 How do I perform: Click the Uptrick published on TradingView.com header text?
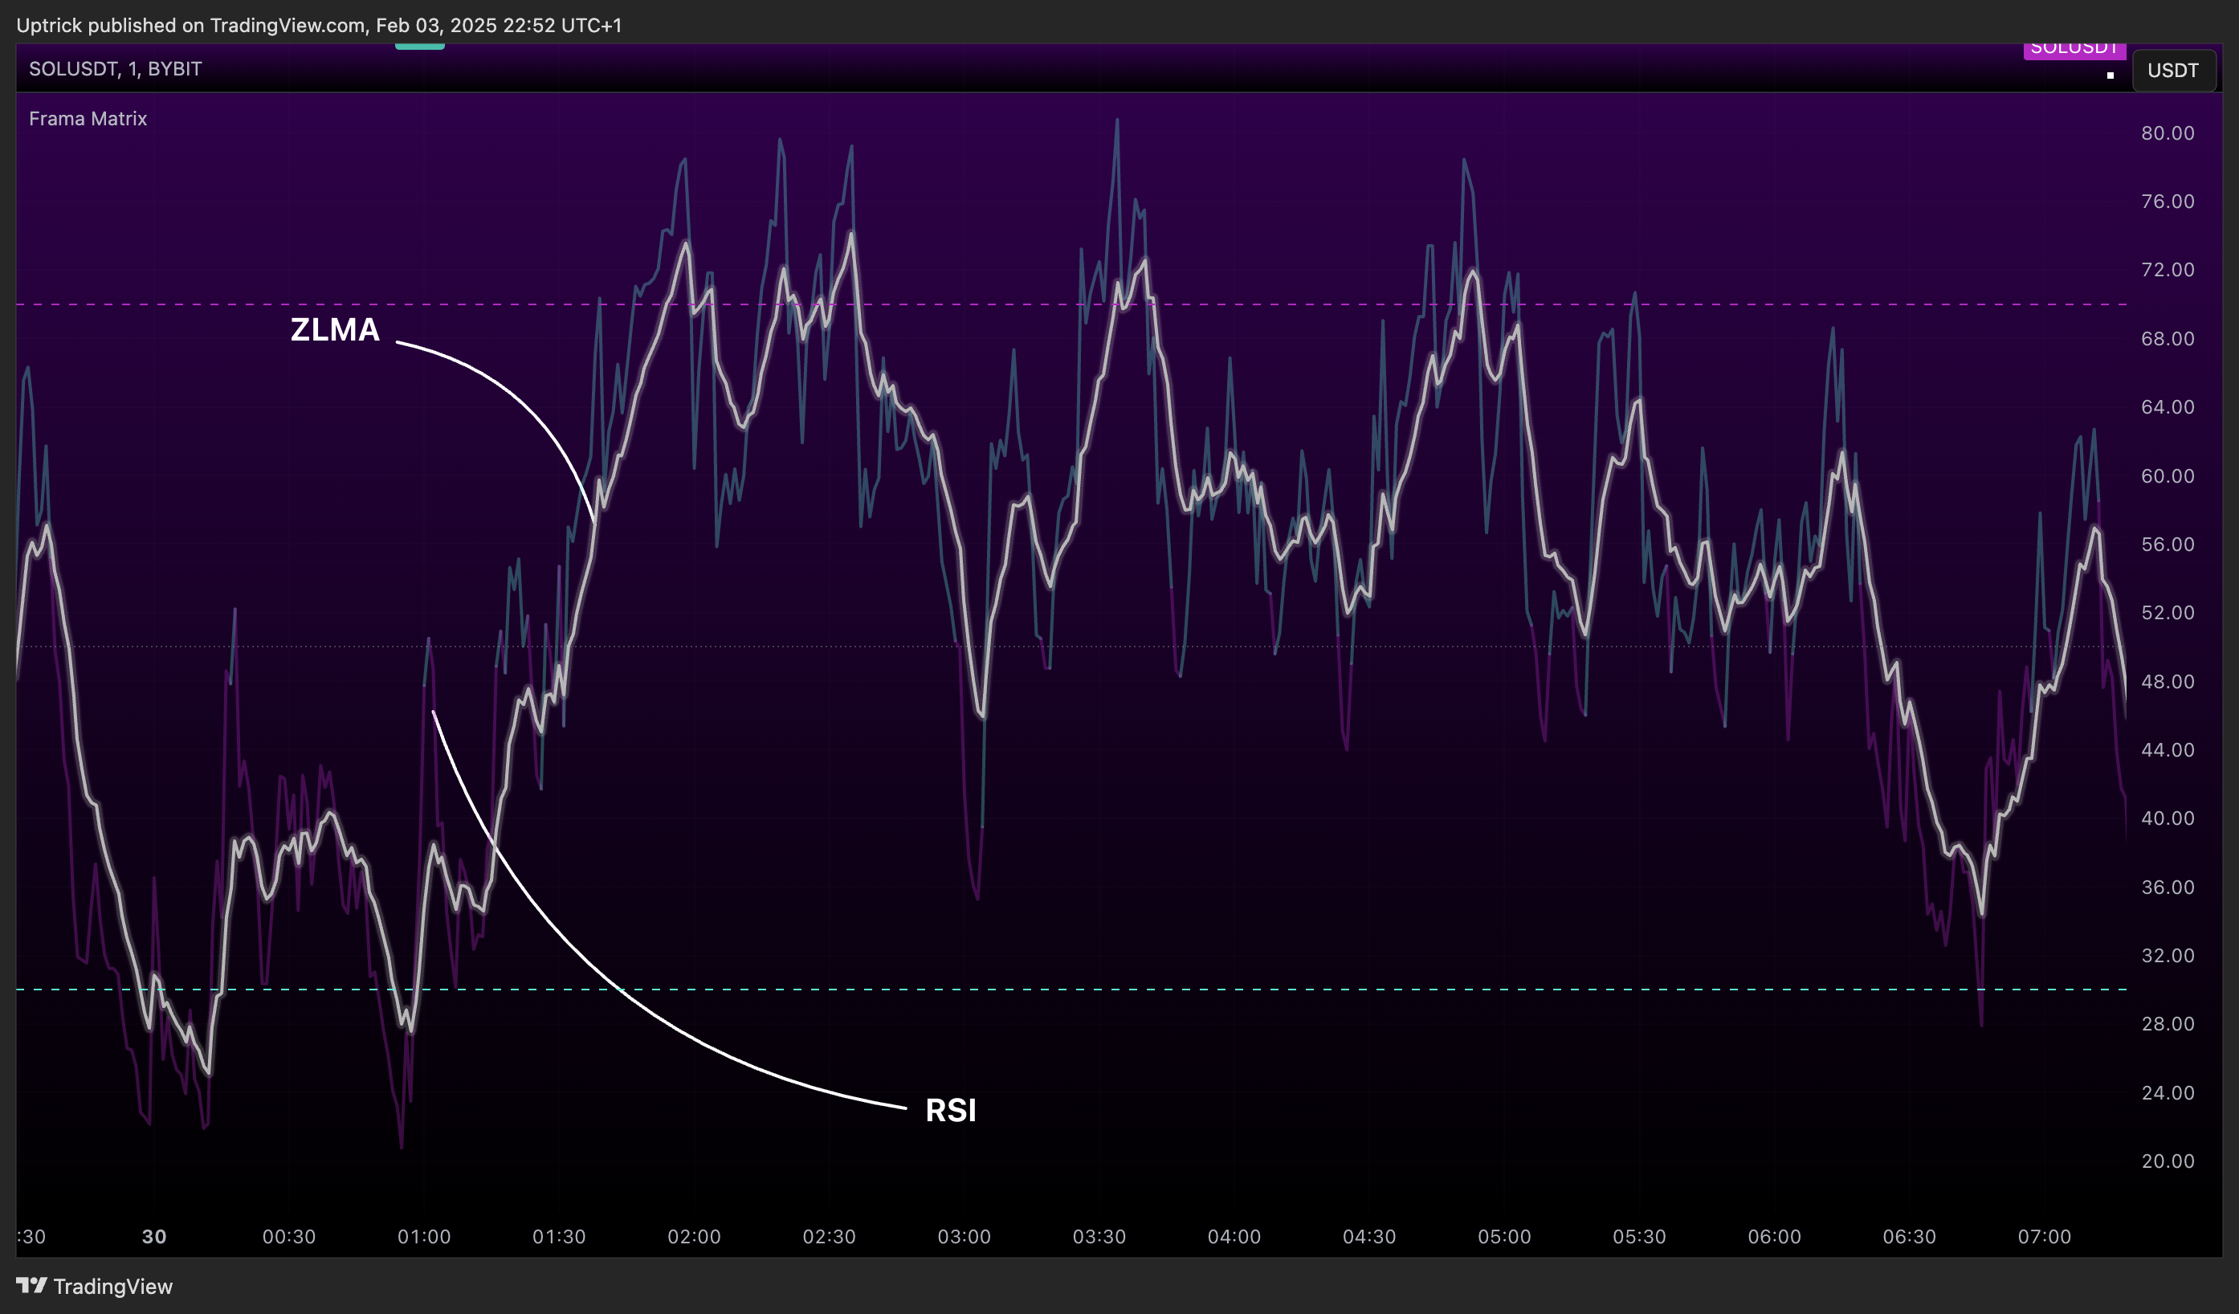pyautogui.click(x=319, y=25)
